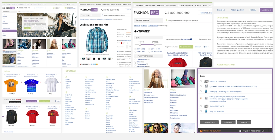Check the 2000 - 5000 price range
275x140 pixels.
point(136,51)
